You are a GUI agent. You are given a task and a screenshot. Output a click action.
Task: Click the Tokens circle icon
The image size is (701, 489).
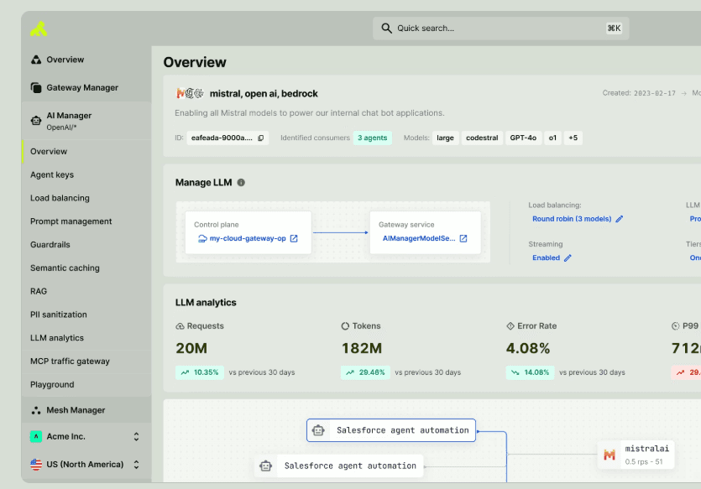click(345, 326)
